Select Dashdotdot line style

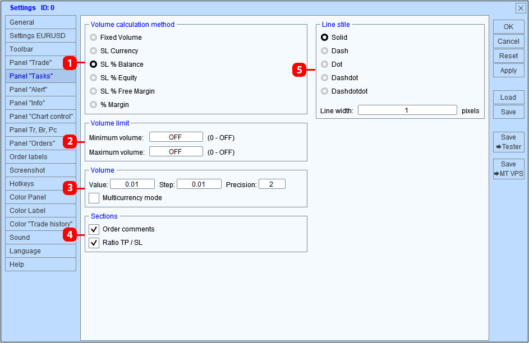[325, 91]
